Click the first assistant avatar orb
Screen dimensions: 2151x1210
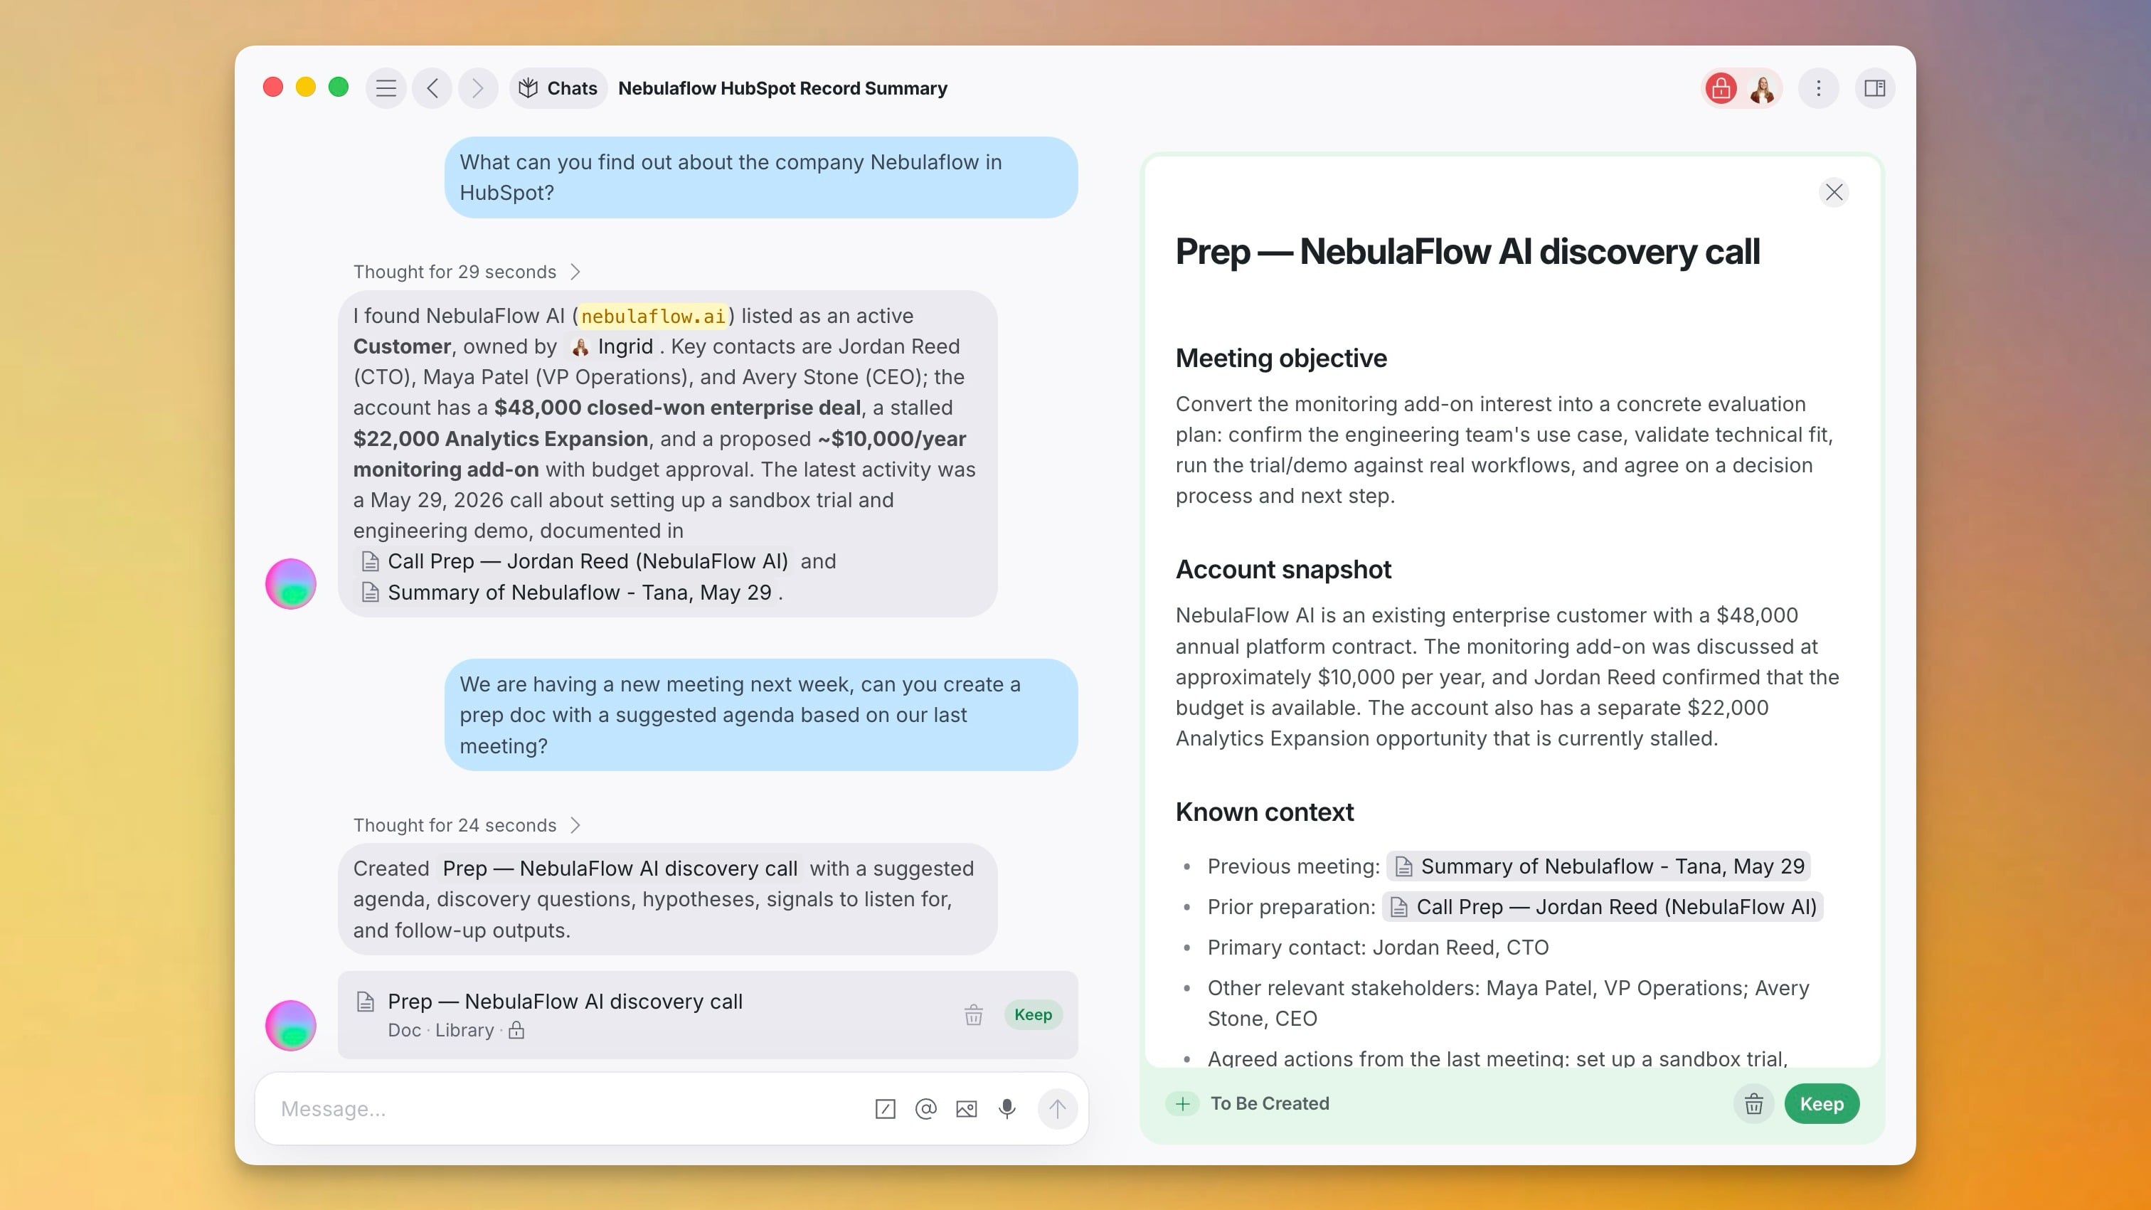(291, 584)
